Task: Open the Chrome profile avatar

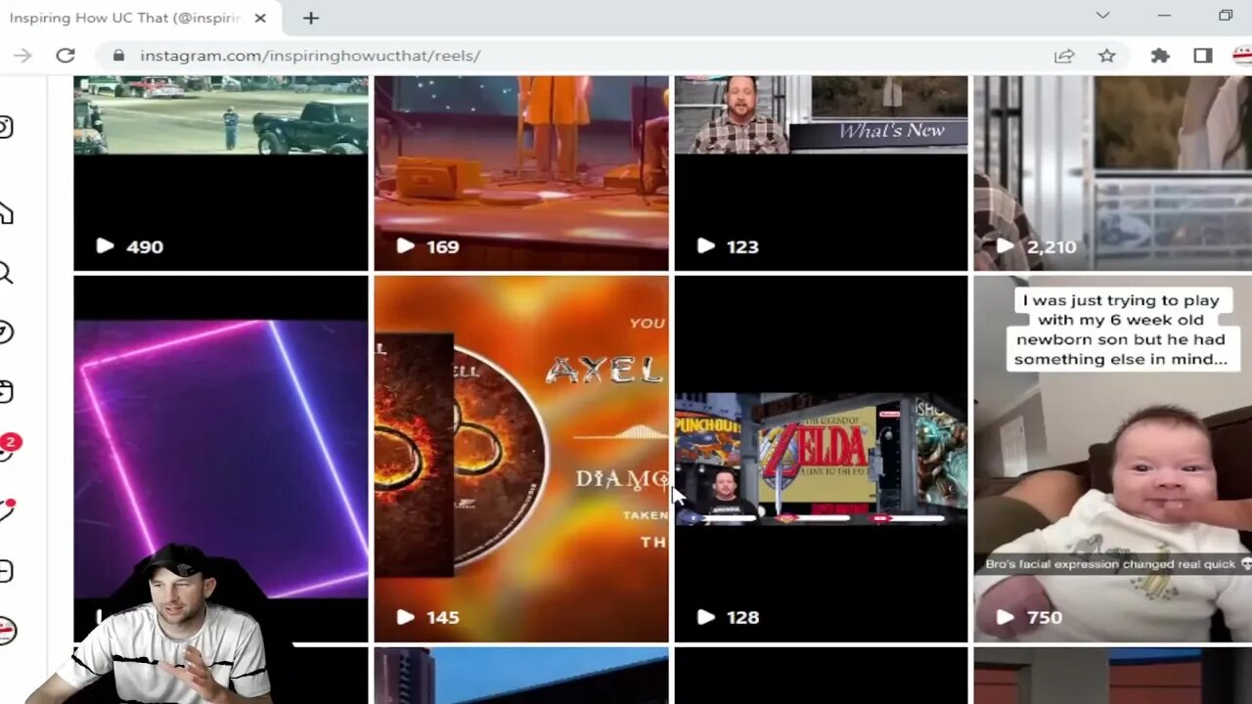Action: (x=1242, y=56)
